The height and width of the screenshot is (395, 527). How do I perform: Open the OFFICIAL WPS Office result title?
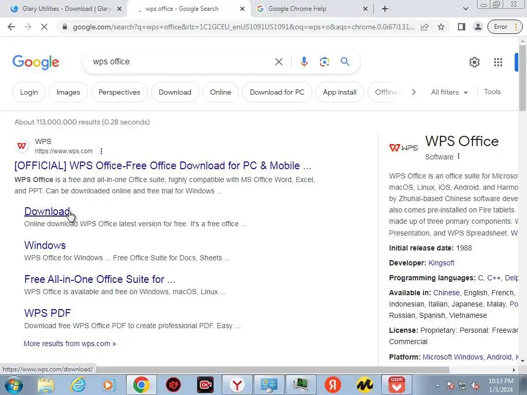click(163, 166)
